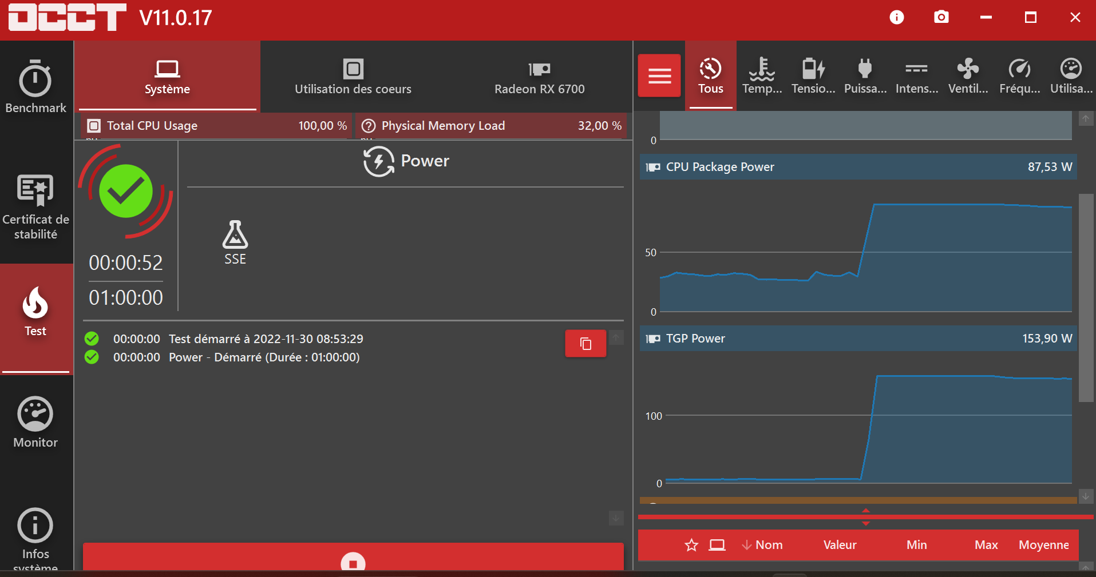Sort by the favorite star column
Screen dimensions: 1096x577
click(691, 545)
